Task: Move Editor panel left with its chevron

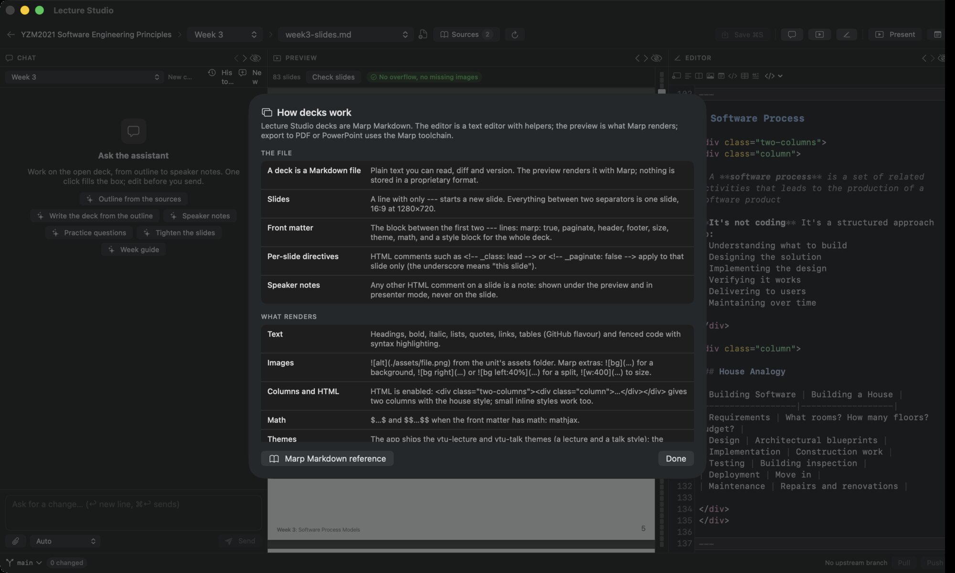Action: coord(923,58)
